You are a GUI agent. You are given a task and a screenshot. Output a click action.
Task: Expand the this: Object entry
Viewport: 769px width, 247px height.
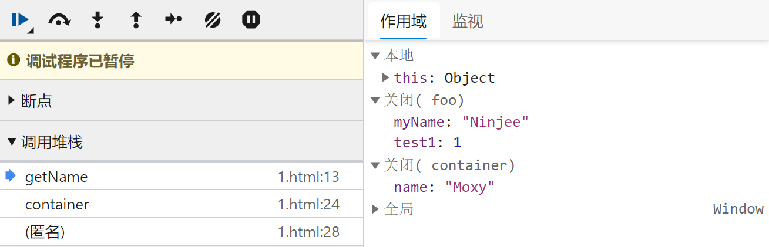point(385,77)
